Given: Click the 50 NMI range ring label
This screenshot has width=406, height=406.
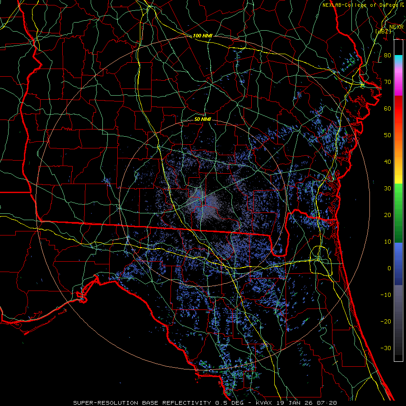Looking at the screenshot, I should 203,119.
